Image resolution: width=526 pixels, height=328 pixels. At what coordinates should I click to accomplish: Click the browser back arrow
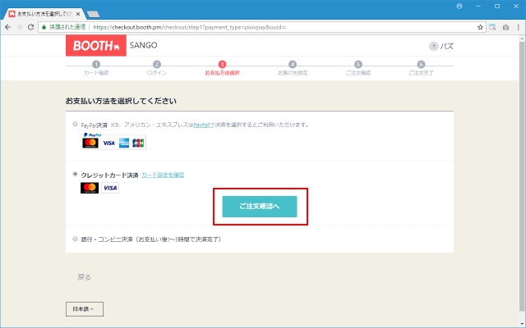[7, 27]
